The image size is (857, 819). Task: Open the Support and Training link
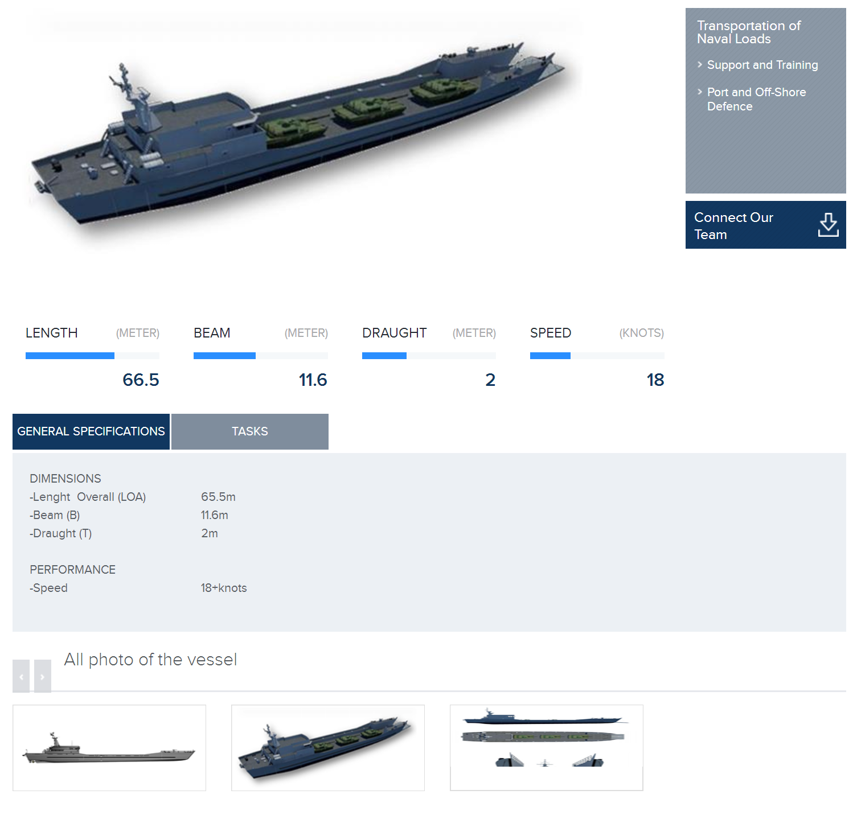[762, 65]
